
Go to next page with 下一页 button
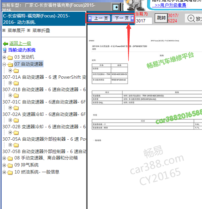pyautogui.click(x=123, y=18)
